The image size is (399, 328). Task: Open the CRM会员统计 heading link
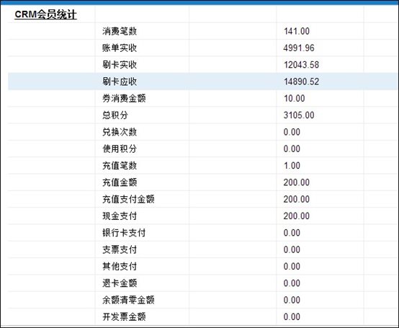point(45,14)
